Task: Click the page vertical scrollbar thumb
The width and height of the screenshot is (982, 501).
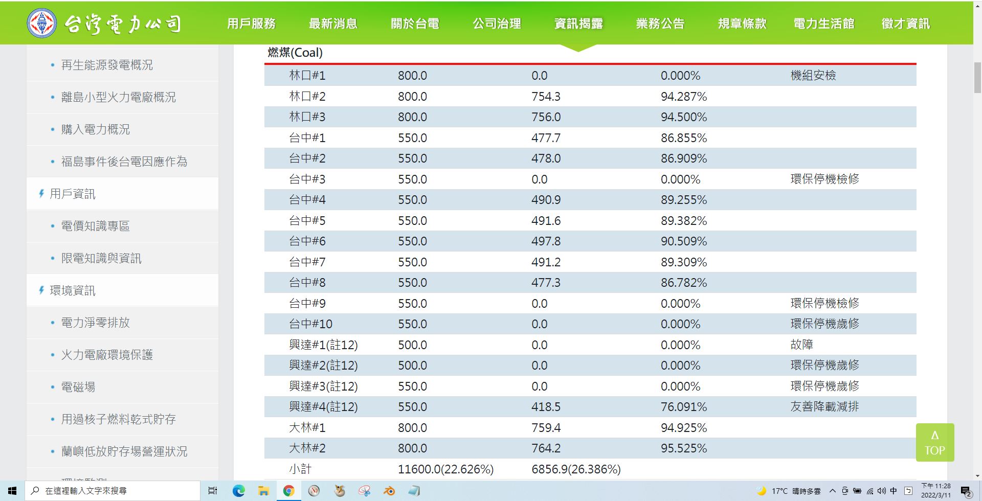Action: pyautogui.click(x=977, y=78)
